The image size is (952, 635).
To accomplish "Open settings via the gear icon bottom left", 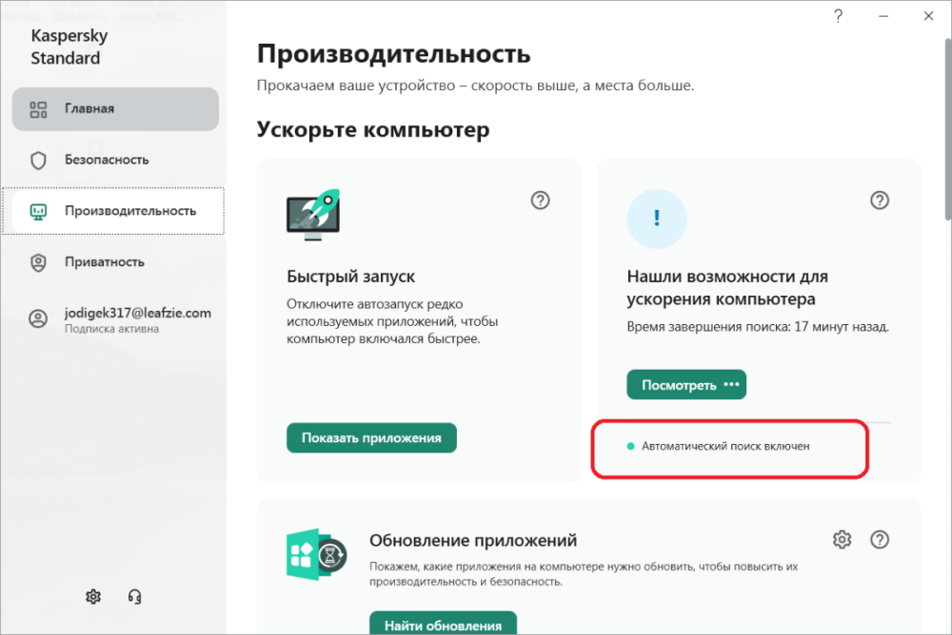I will coord(92,596).
